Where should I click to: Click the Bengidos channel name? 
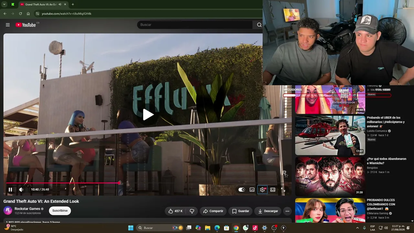372,168
